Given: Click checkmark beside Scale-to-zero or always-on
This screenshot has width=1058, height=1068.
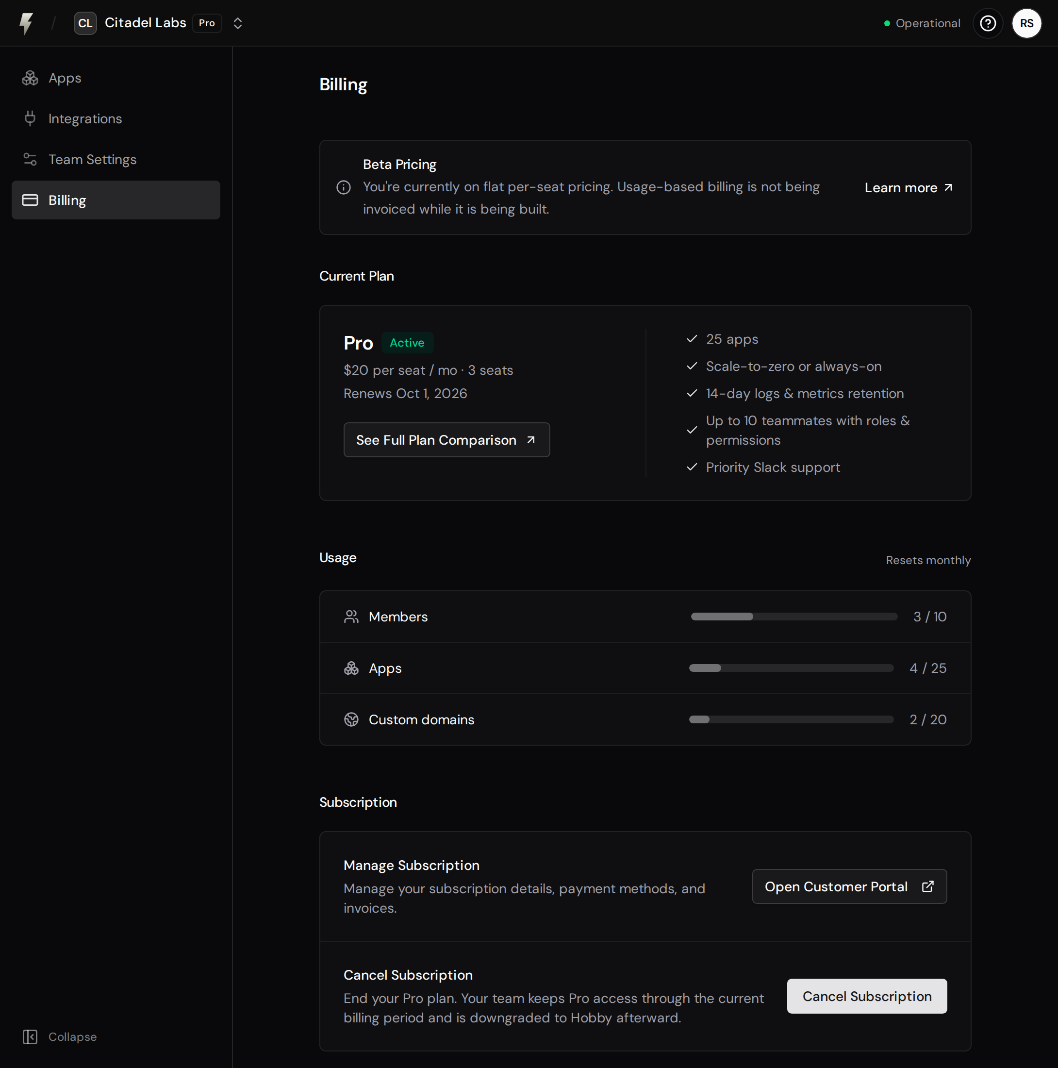Looking at the screenshot, I should pyautogui.click(x=692, y=366).
